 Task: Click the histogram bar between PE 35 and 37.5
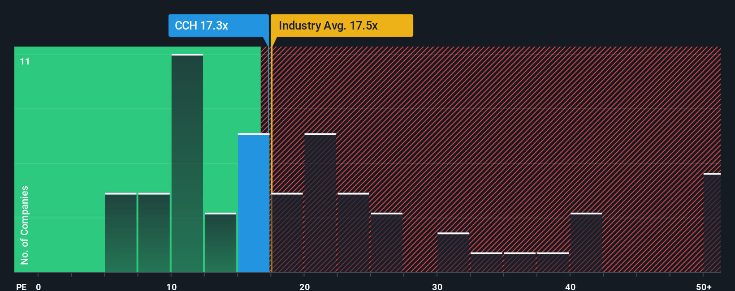(520, 262)
